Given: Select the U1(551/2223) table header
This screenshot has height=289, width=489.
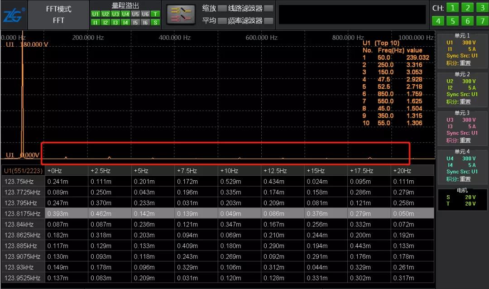Looking at the screenshot, I should [x=23, y=171].
